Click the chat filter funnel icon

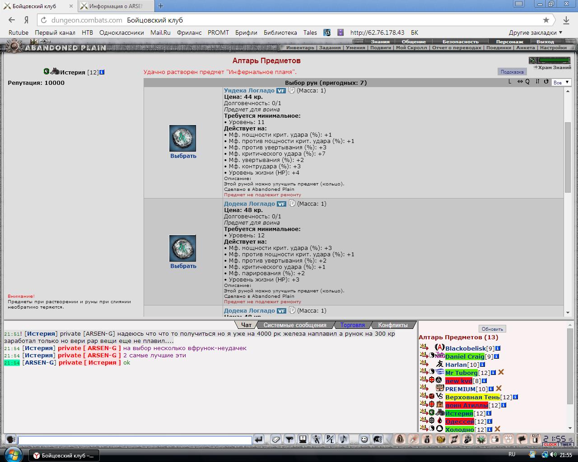[x=289, y=439]
